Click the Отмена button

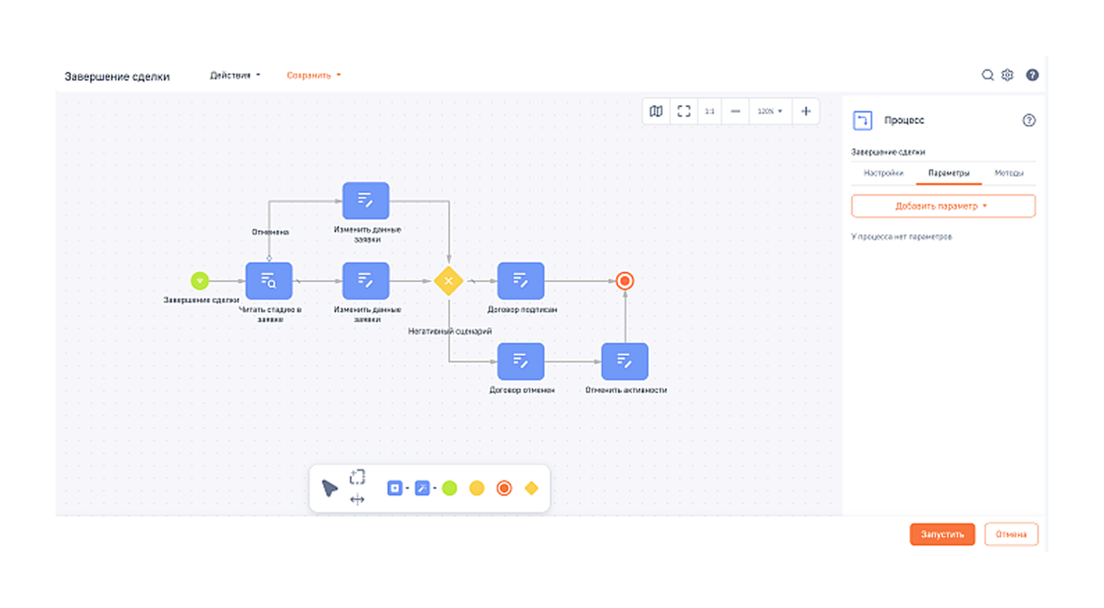1011,534
